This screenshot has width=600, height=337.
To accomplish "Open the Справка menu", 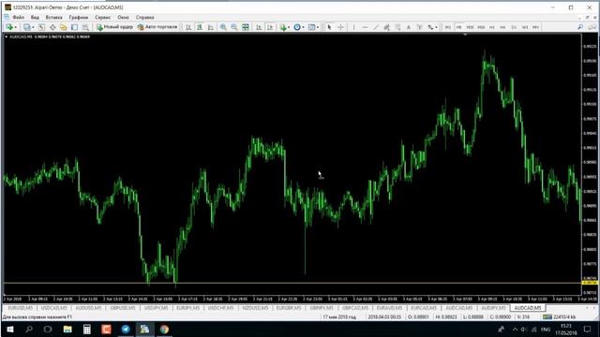I will point(144,17).
